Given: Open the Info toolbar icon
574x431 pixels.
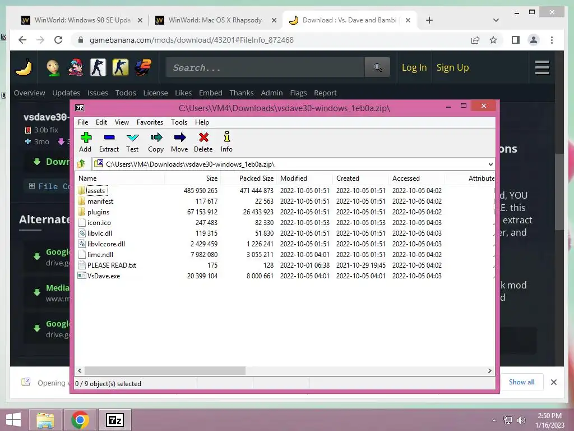Looking at the screenshot, I should [226, 142].
